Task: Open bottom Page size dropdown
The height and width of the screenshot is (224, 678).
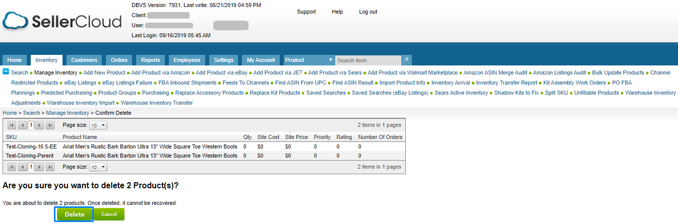Action: (98, 167)
